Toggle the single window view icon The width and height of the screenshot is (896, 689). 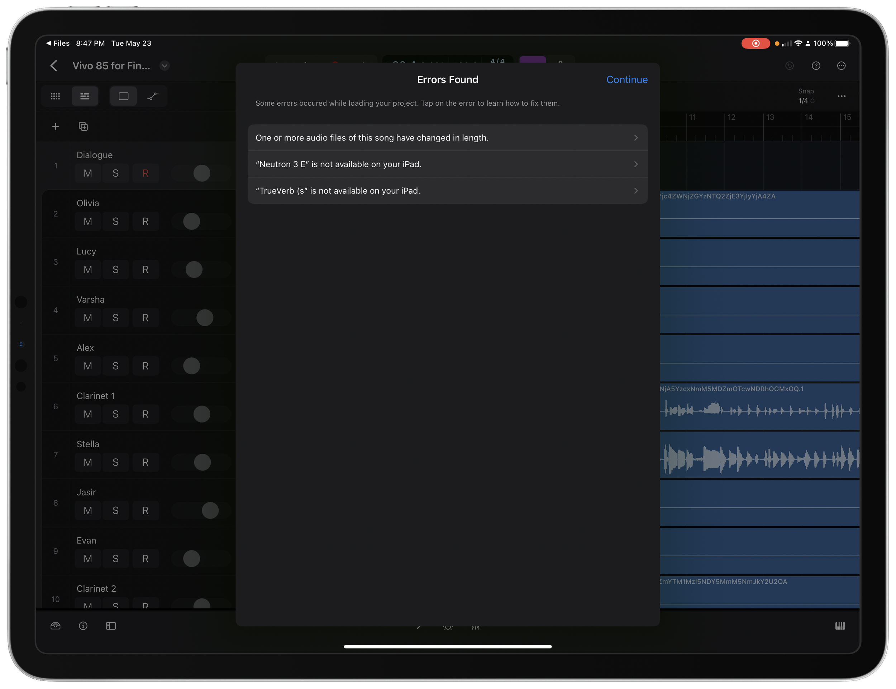point(124,96)
